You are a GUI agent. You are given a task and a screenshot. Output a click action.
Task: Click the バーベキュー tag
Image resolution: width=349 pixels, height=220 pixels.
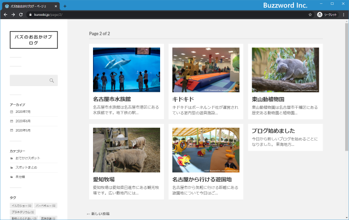[46, 206]
